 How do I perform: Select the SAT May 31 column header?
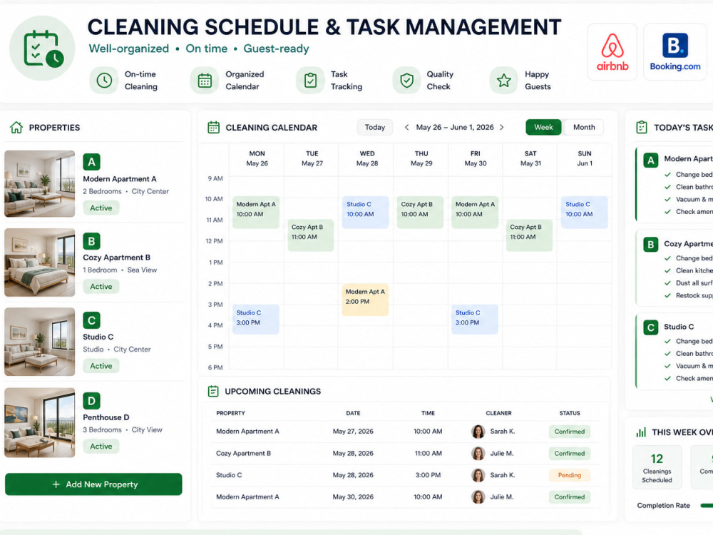[x=530, y=158]
